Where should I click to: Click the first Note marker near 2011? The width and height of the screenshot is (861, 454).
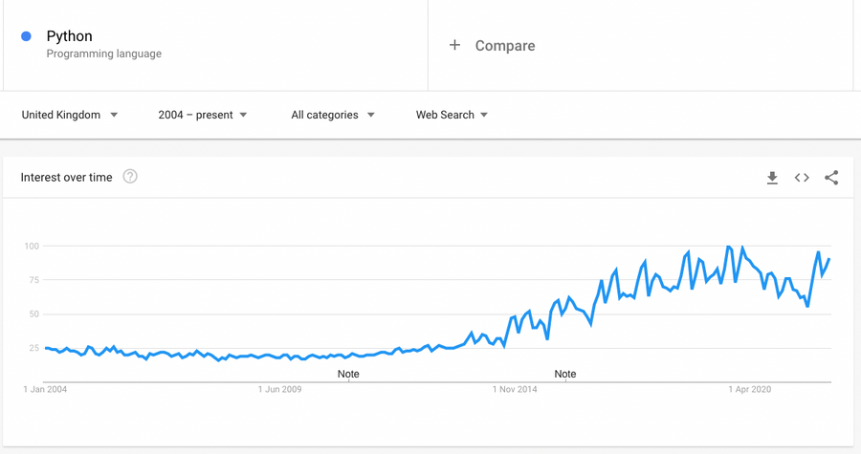pyautogui.click(x=348, y=374)
